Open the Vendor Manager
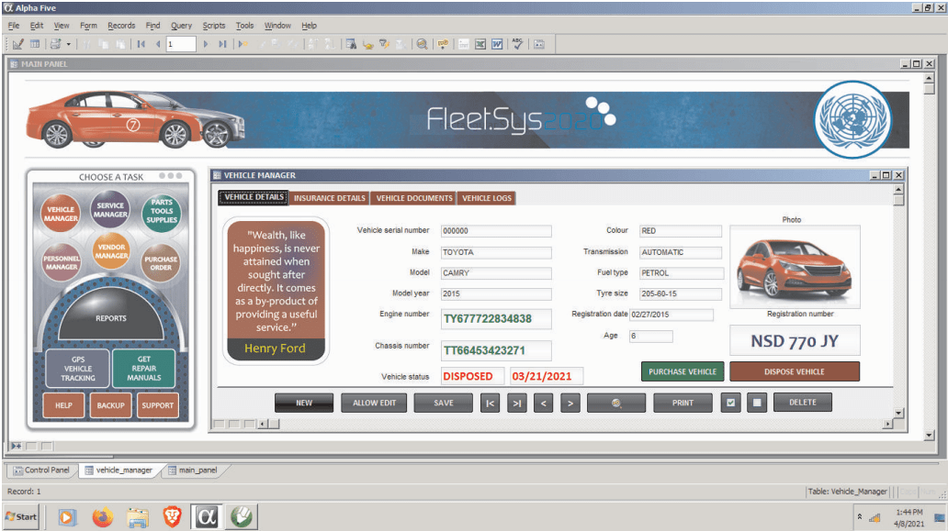 pos(110,249)
